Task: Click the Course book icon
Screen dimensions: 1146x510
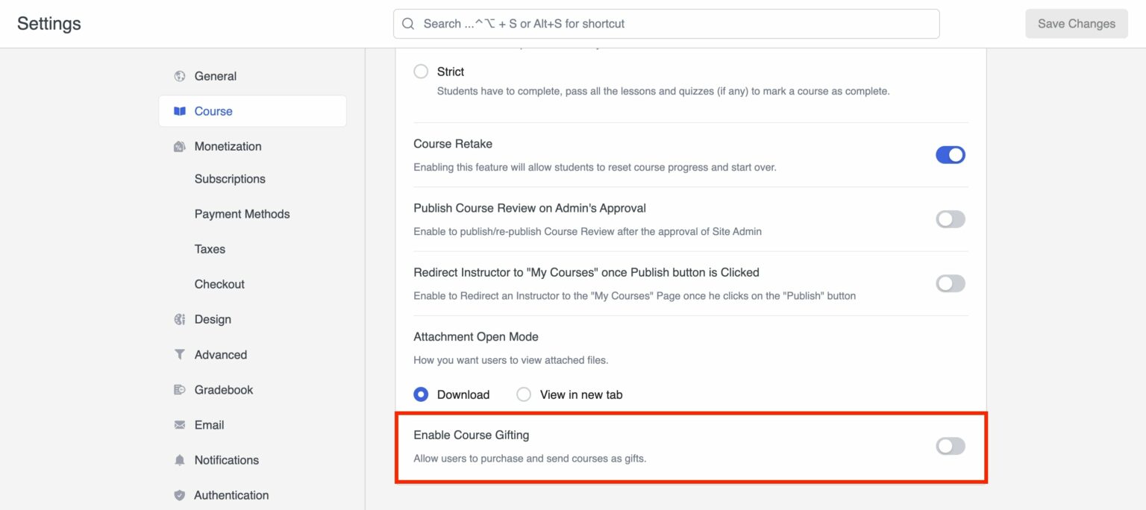Action: [x=179, y=111]
